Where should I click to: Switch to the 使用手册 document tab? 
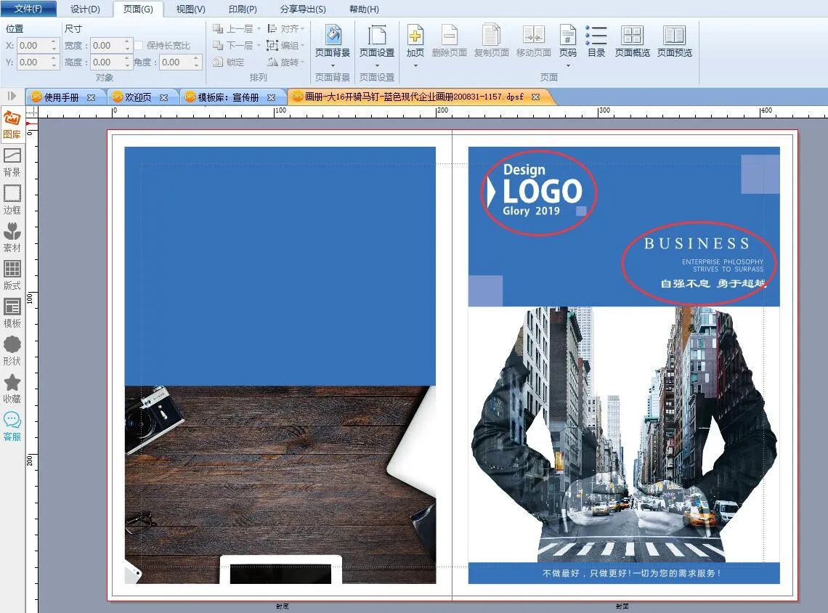point(61,97)
